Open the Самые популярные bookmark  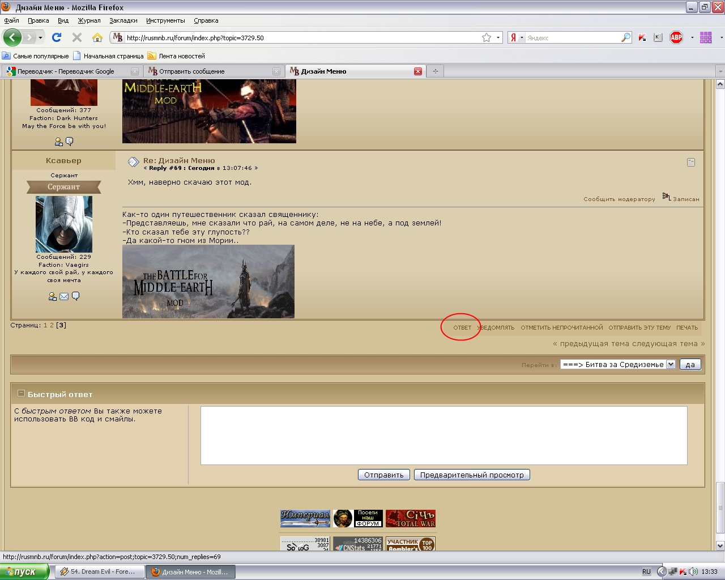pyautogui.click(x=36, y=56)
